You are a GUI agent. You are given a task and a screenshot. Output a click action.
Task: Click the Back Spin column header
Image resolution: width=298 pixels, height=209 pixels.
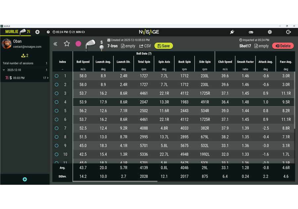(184, 62)
